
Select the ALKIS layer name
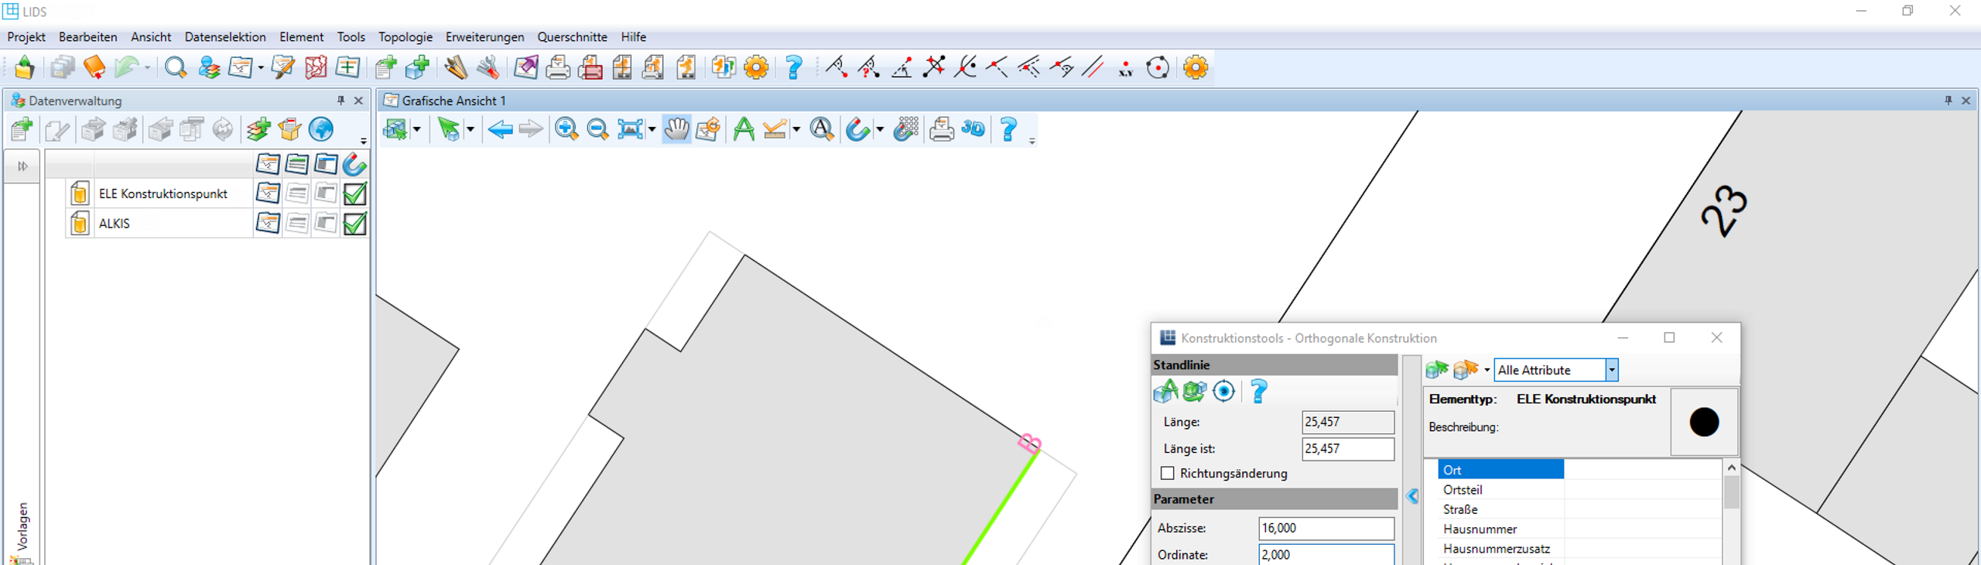pyautogui.click(x=115, y=224)
